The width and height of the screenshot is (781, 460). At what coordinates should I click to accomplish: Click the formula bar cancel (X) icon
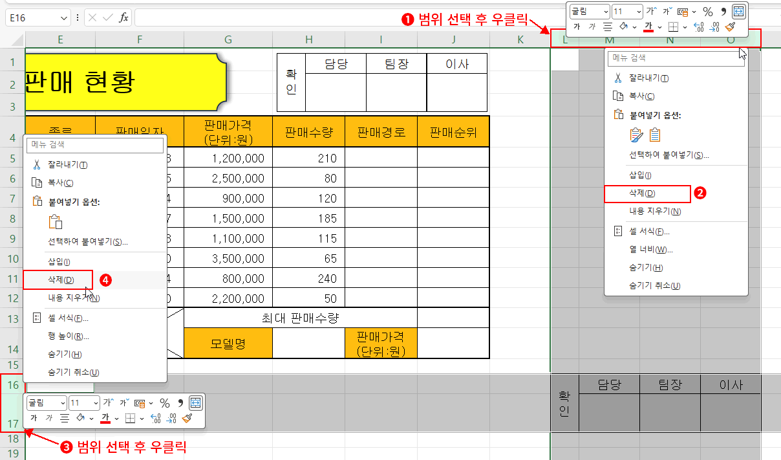[92, 18]
